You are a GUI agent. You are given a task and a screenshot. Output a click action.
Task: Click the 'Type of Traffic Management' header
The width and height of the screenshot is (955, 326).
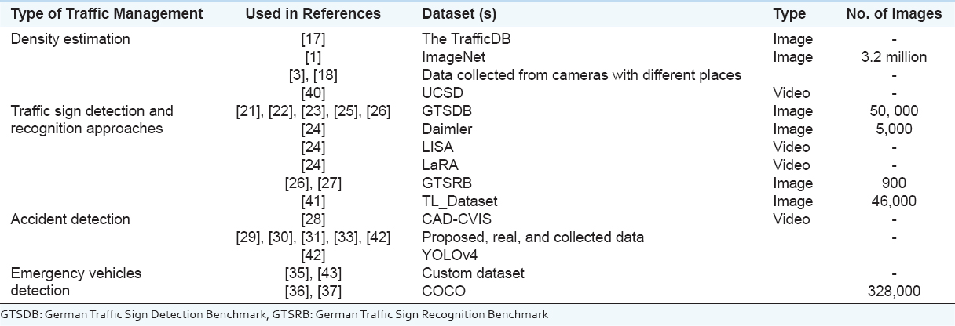[x=107, y=14]
